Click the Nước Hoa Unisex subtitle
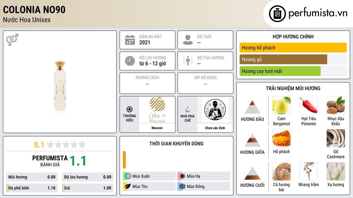353x198 pixels. click(27, 20)
